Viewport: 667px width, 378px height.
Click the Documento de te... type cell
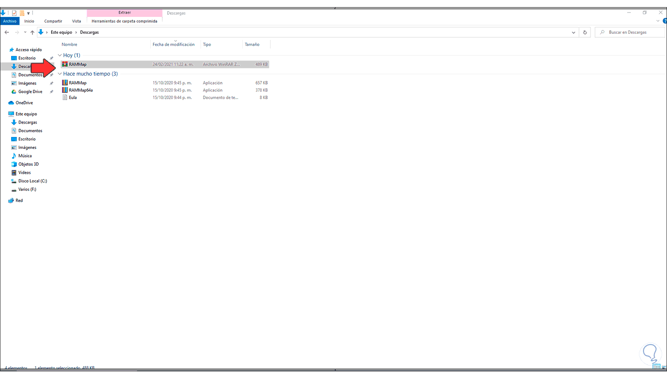click(x=221, y=97)
